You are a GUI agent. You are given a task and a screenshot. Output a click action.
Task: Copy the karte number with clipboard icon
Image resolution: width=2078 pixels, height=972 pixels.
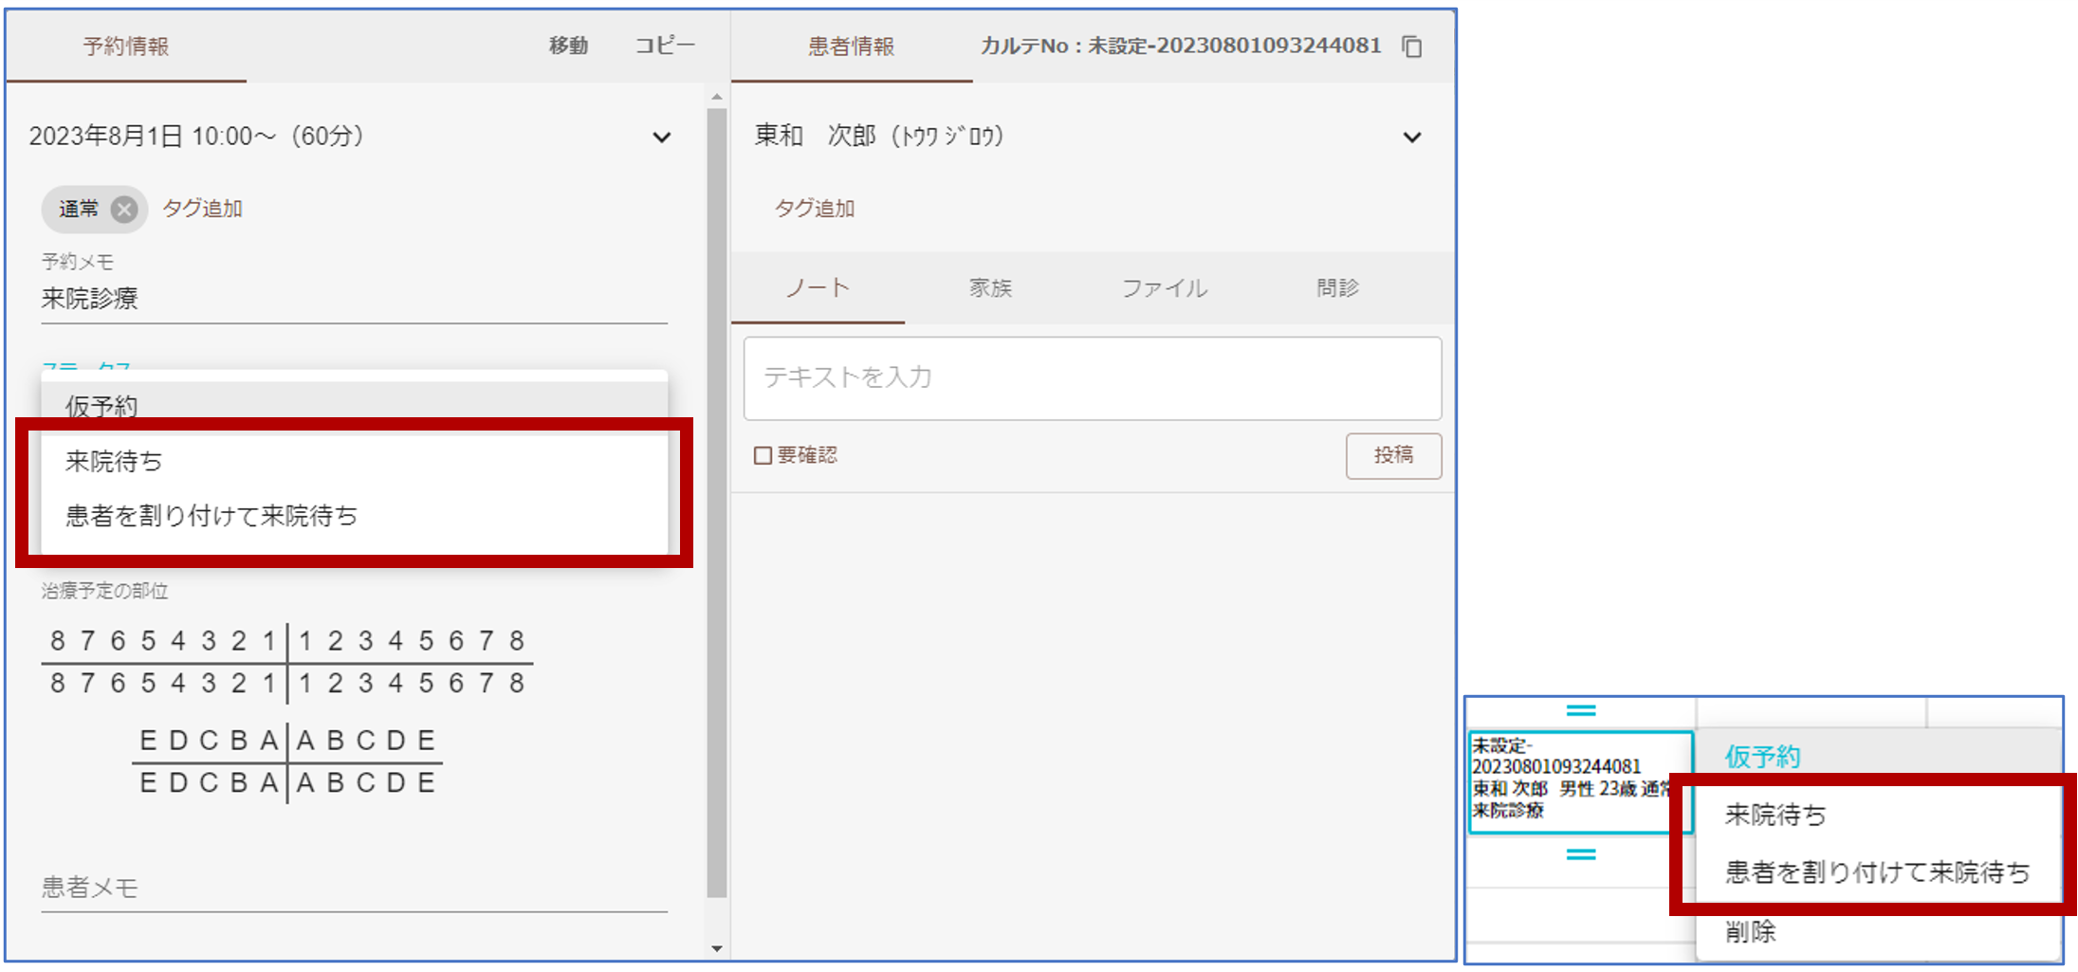[1411, 46]
